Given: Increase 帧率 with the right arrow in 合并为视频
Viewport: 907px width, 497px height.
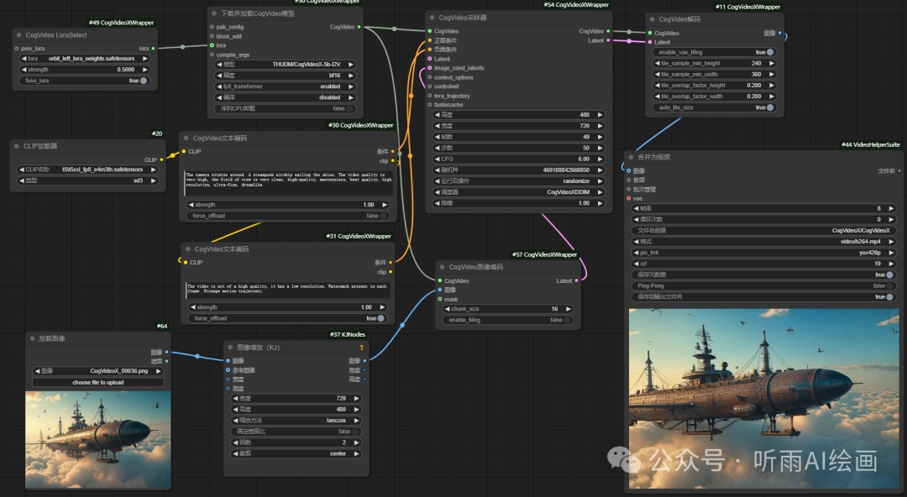Looking at the screenshot, I should click(x=891, y=209).
